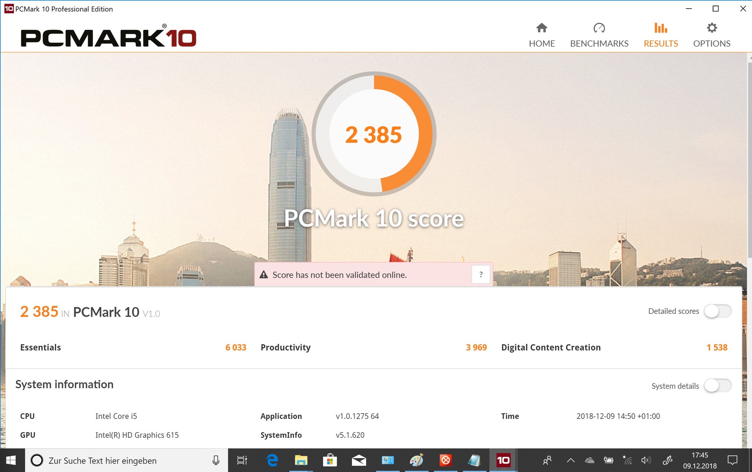Click the question mark validation help button
The height and width of the screenshot is (472, 752).
coord(481,275)
